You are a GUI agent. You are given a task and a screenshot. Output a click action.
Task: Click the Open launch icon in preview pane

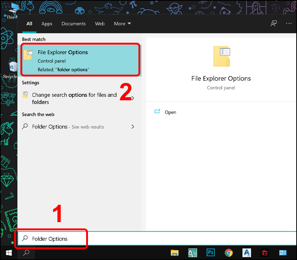tap(157, 111)
